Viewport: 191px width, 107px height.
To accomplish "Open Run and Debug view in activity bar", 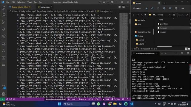I will click(4, 29).
